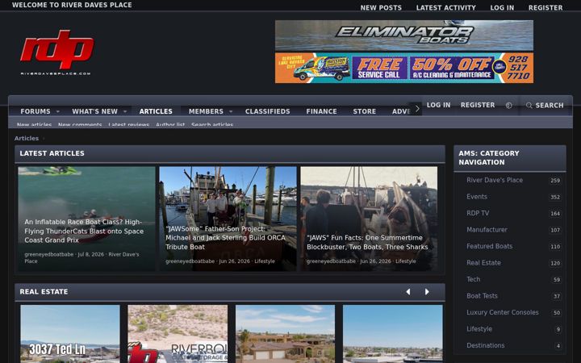Click the 352 count badge for Events
The image size is (581, 363).
(555, 197)
